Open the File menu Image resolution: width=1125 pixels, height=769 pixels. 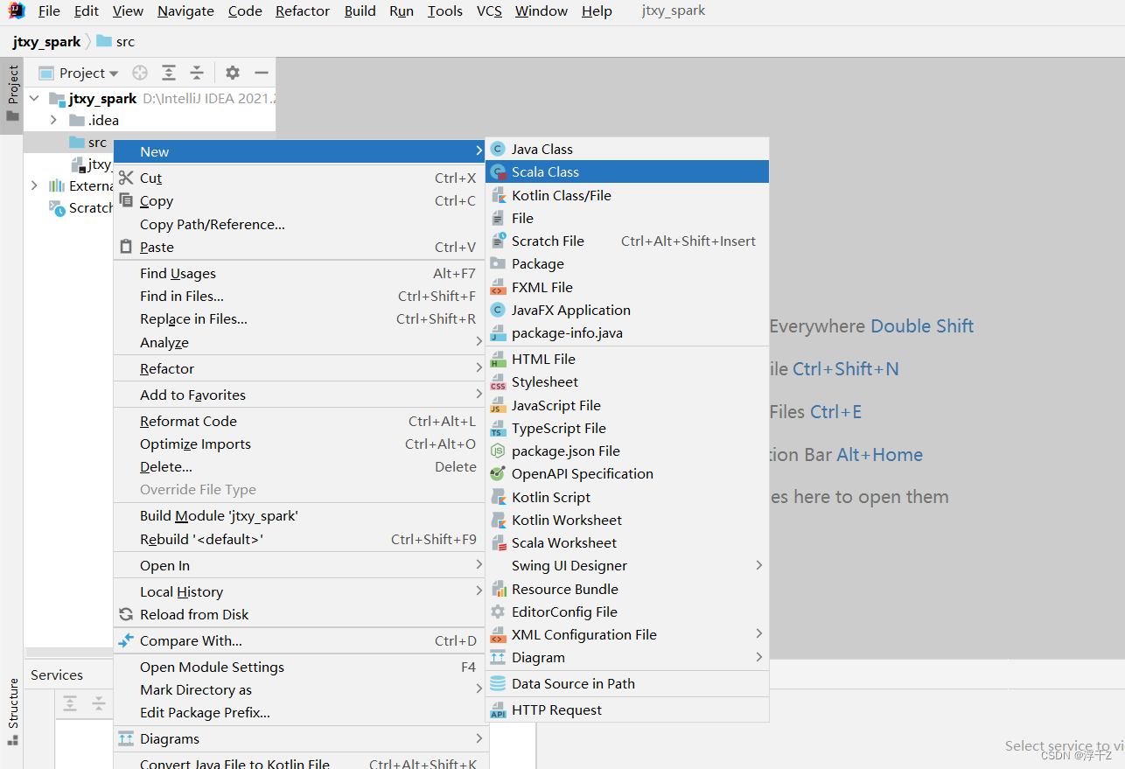49,11
